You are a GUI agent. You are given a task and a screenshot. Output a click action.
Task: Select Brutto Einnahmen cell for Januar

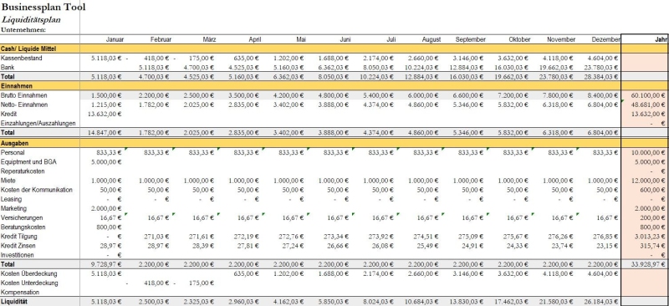click(106, 95)
